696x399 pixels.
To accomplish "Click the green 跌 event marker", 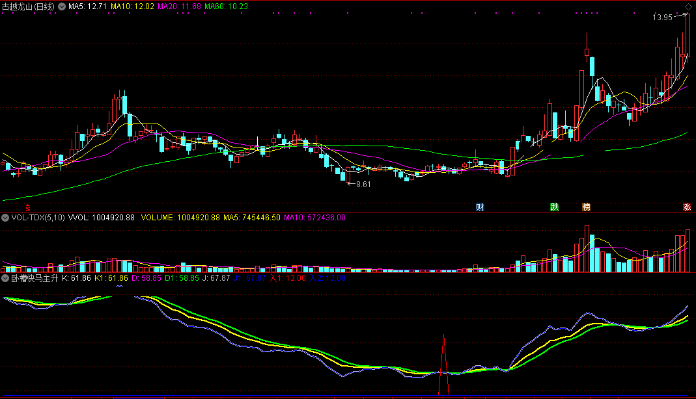I will point(555,207).
